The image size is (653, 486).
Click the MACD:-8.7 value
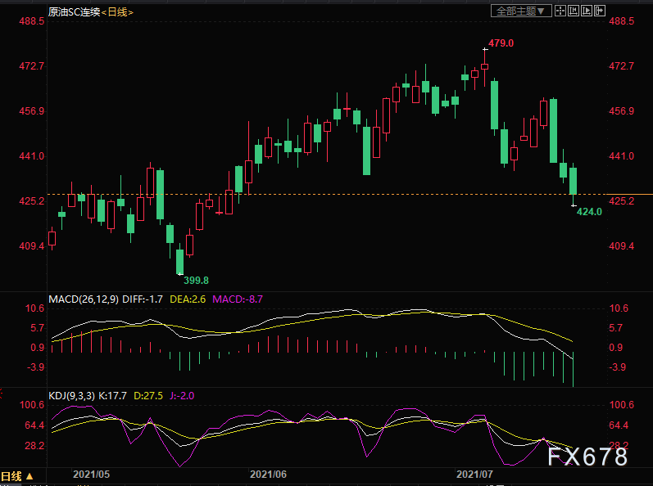pos(238,299)
